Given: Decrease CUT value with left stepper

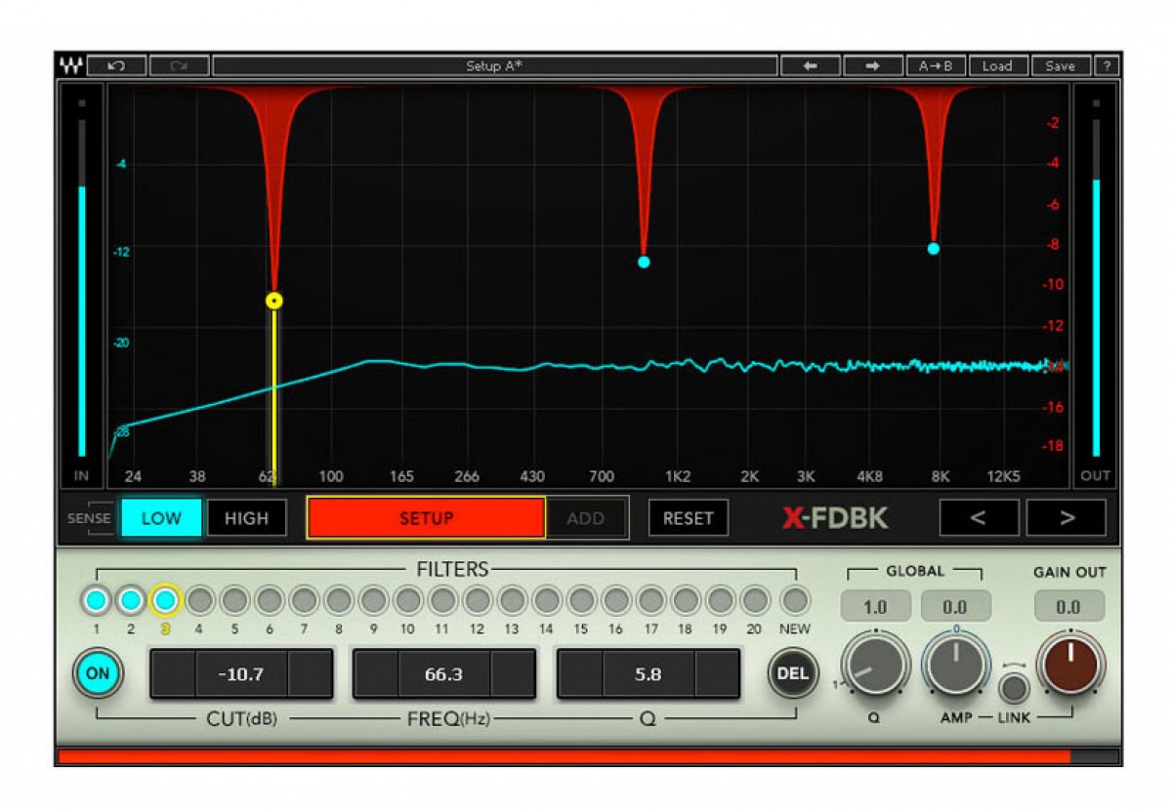Looking at the screenshot, I should click(x=173, y=673).
